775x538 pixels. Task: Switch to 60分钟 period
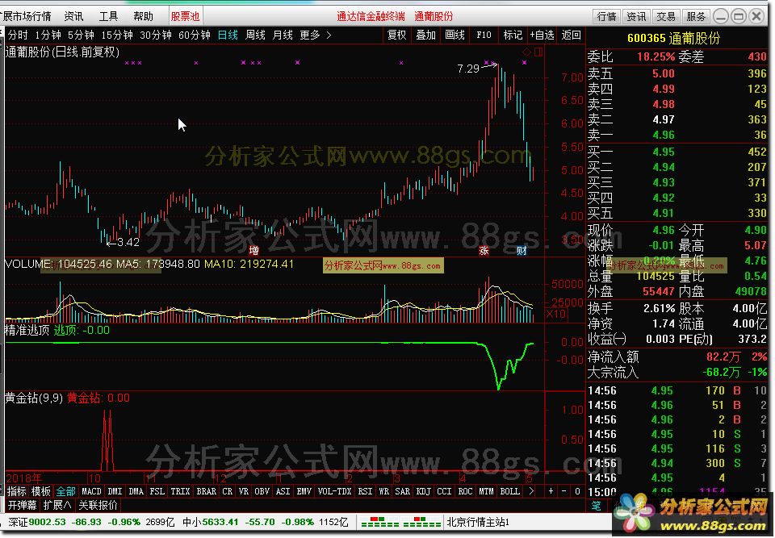(x=195, y=35)
